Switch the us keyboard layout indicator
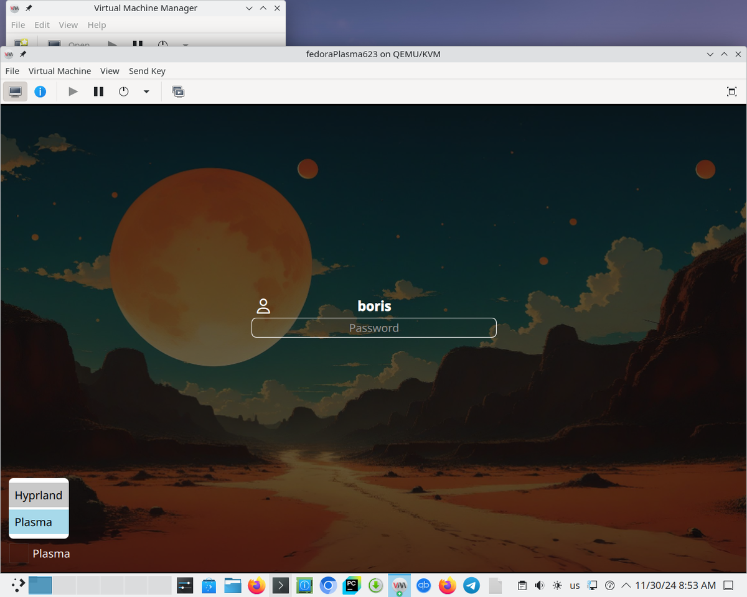The image size is (747, 597). [575, 585]
